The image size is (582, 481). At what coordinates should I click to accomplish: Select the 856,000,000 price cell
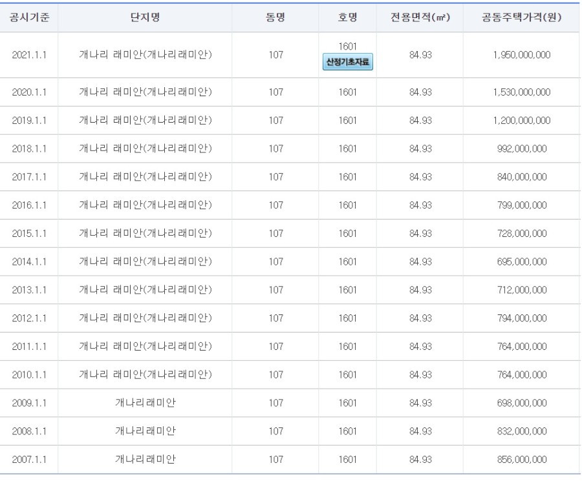click(521, 460)
